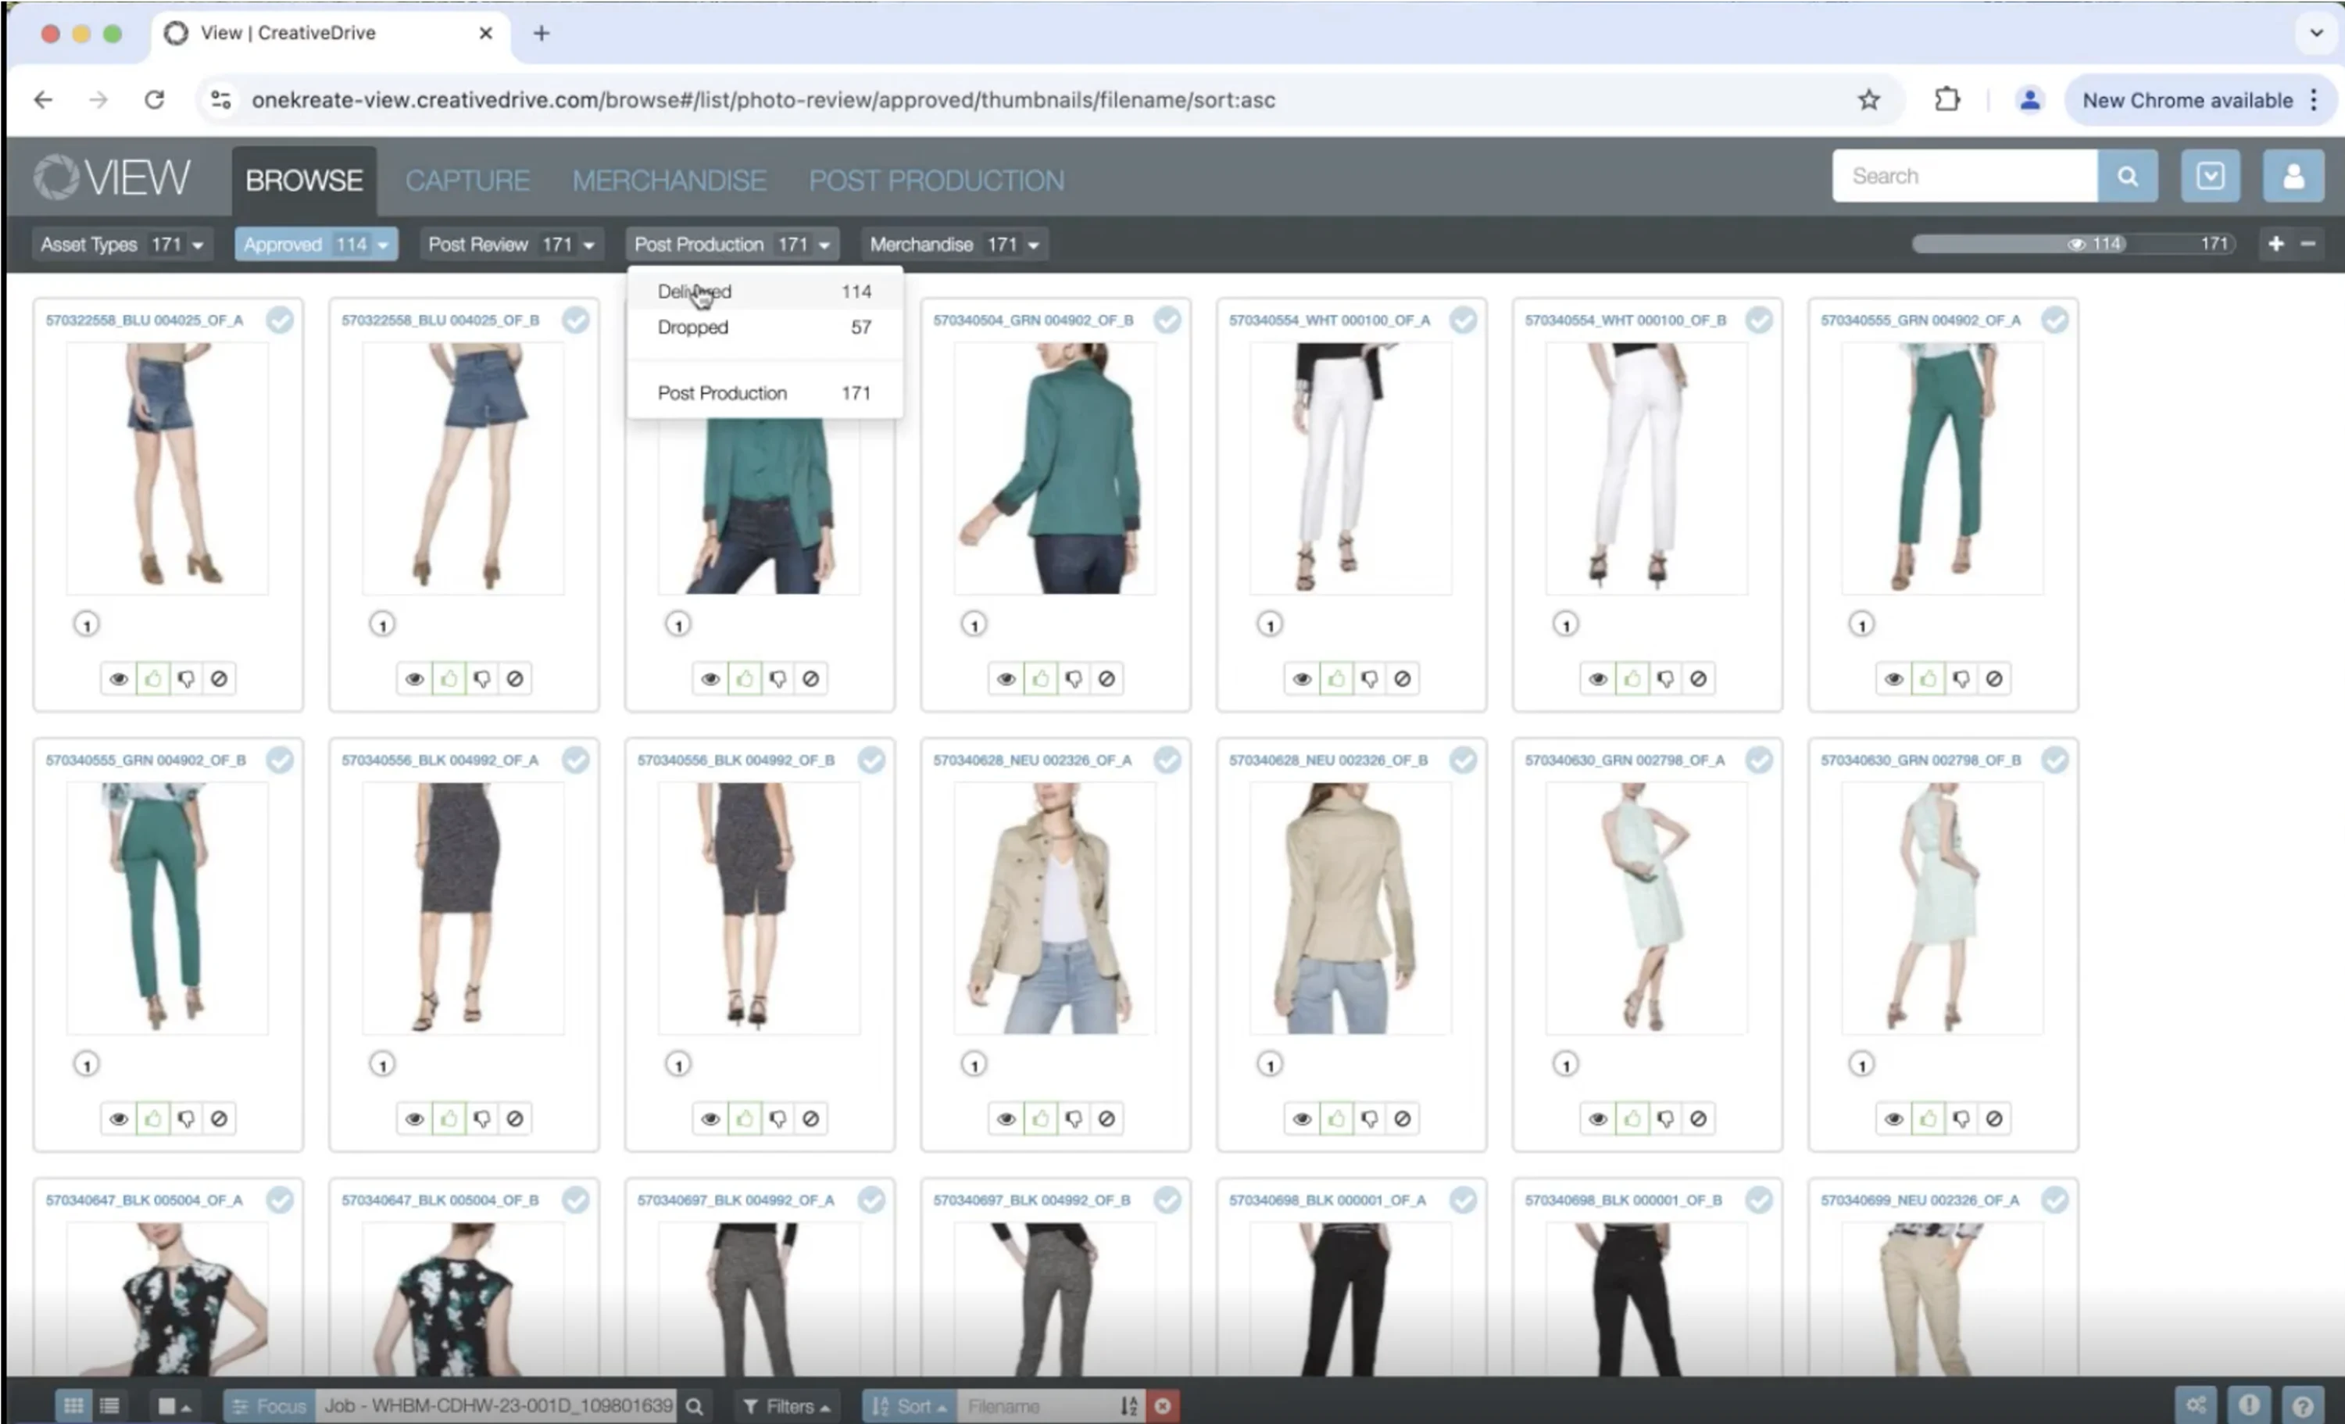Toggle A-Z sort direction icon next to Filename
2345x1424 pixels.
click(x=1128, y=1406)
